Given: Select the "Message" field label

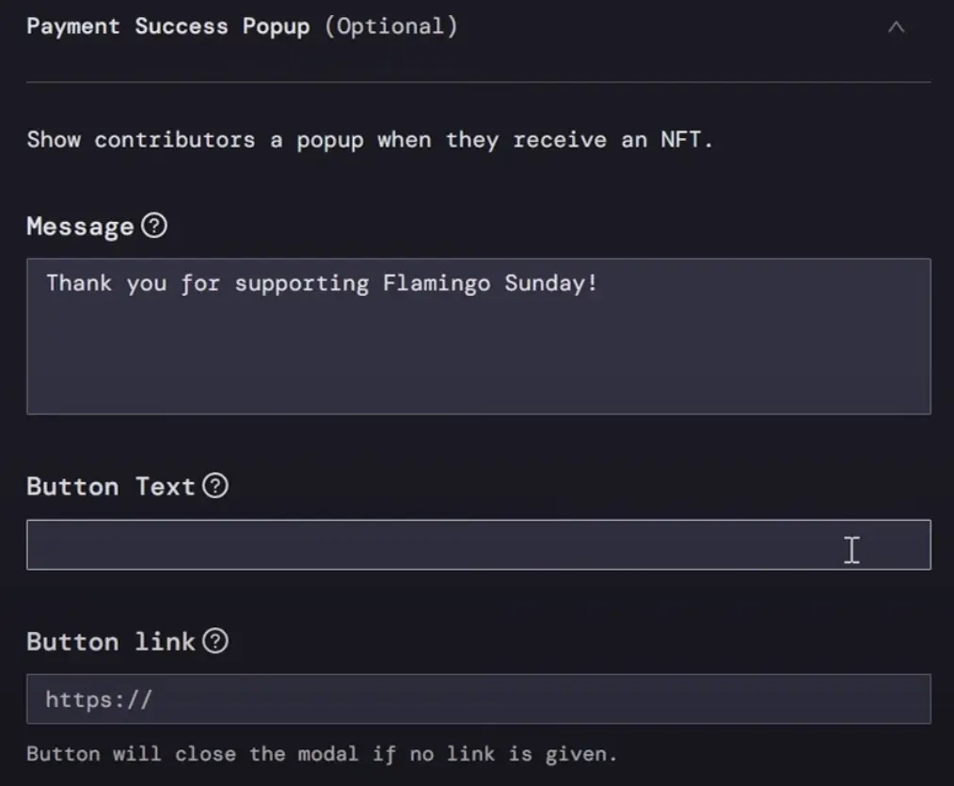Looking at the screenshot, I should pos(80,227).
